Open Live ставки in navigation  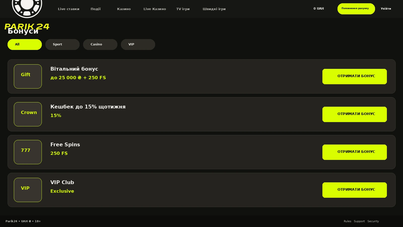(x=69, y=9)
